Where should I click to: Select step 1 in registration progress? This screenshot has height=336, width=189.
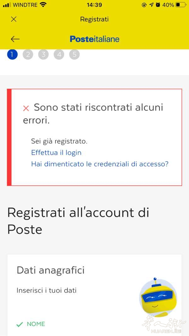click(12, 54)
